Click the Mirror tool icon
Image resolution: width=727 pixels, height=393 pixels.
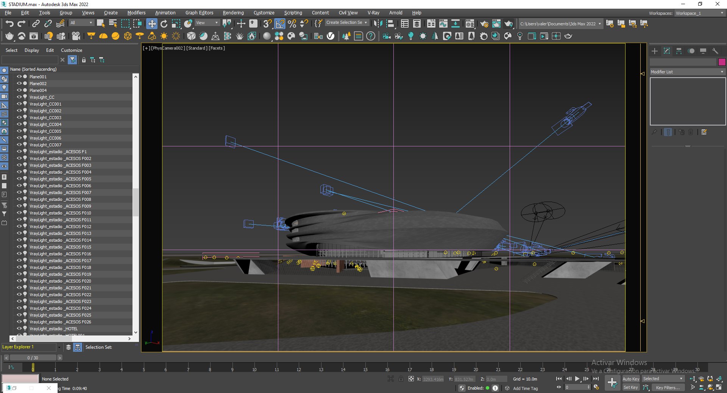point(378,23)
